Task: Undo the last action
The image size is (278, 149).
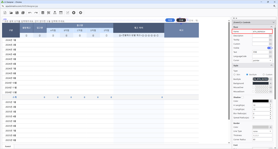Action: click(x=30, y=13)
